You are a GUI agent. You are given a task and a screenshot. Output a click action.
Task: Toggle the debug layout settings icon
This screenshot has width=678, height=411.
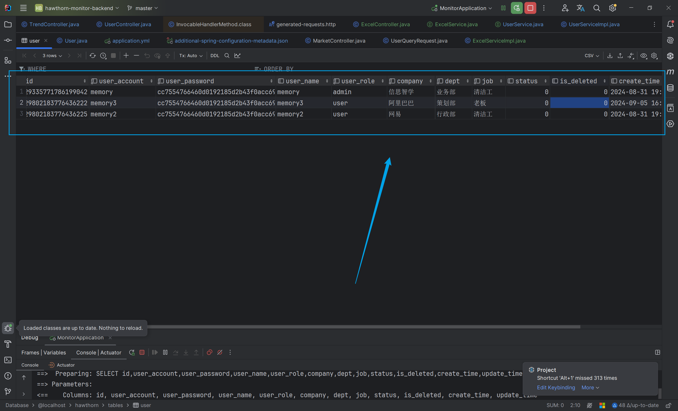(658, 353)
